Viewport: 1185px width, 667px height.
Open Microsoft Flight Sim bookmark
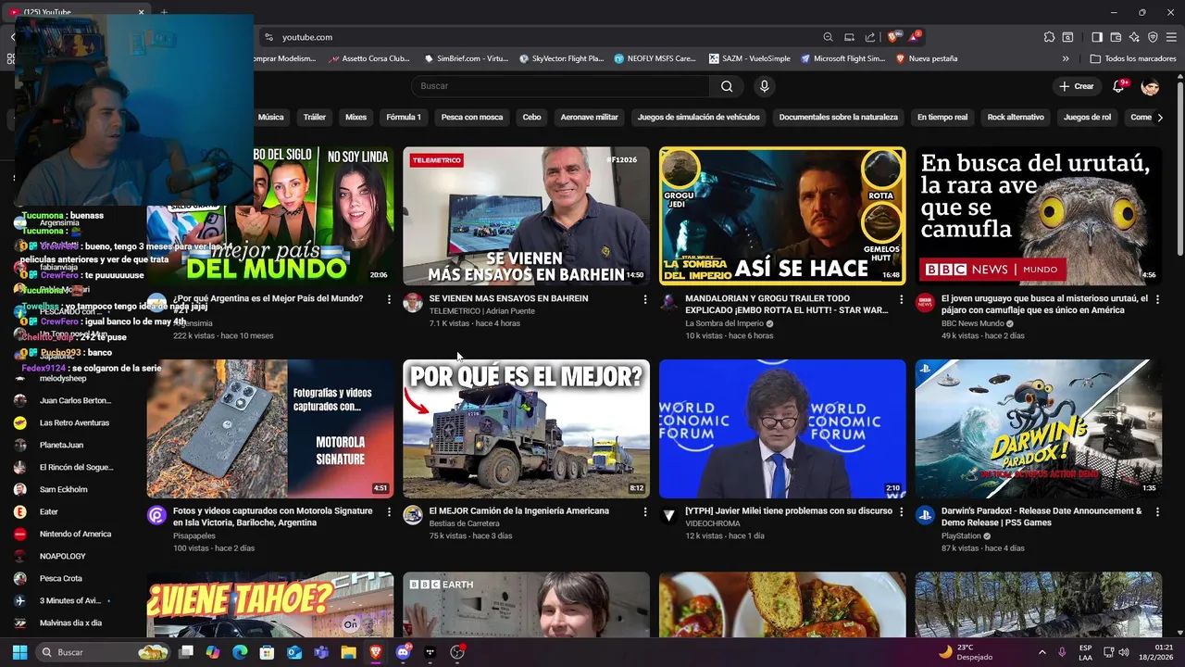843,58
